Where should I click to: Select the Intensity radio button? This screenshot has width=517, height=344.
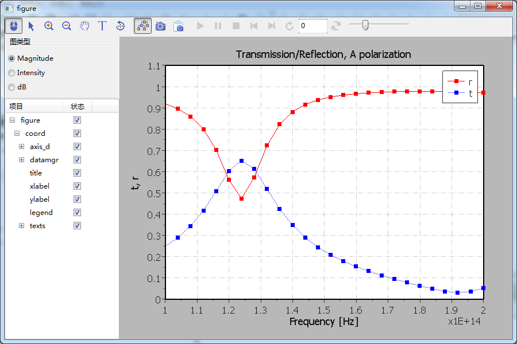click(x=11, y=73)
